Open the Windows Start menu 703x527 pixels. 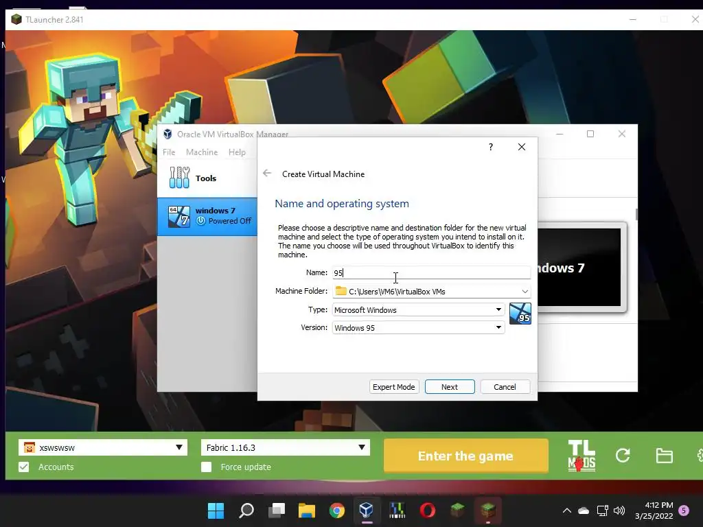(216, 511)
